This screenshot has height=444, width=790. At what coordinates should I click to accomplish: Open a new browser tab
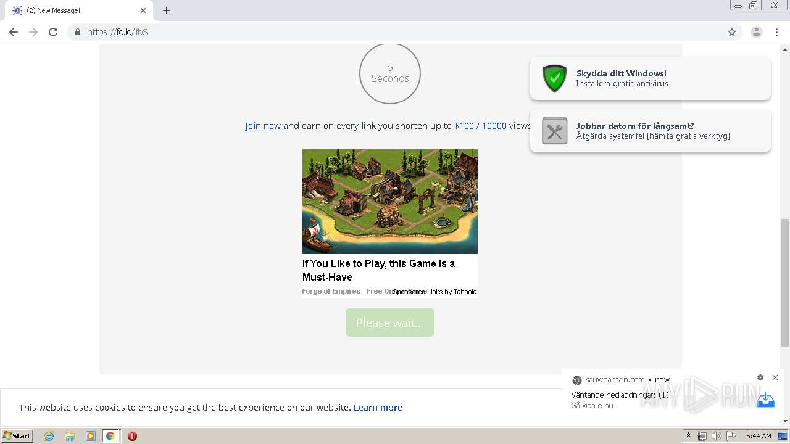[x=167, y=10]
